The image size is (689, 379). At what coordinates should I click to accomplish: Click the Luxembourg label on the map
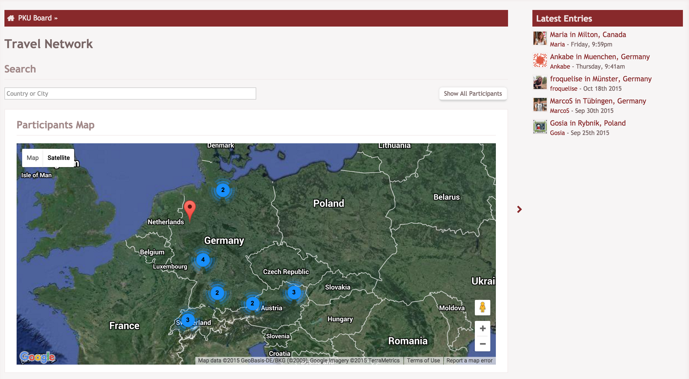(170, 267)
